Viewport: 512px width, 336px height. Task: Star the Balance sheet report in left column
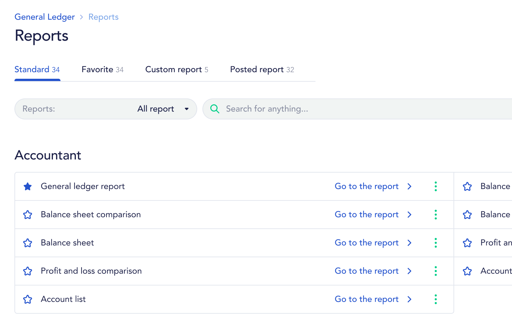tap(28, 243)
